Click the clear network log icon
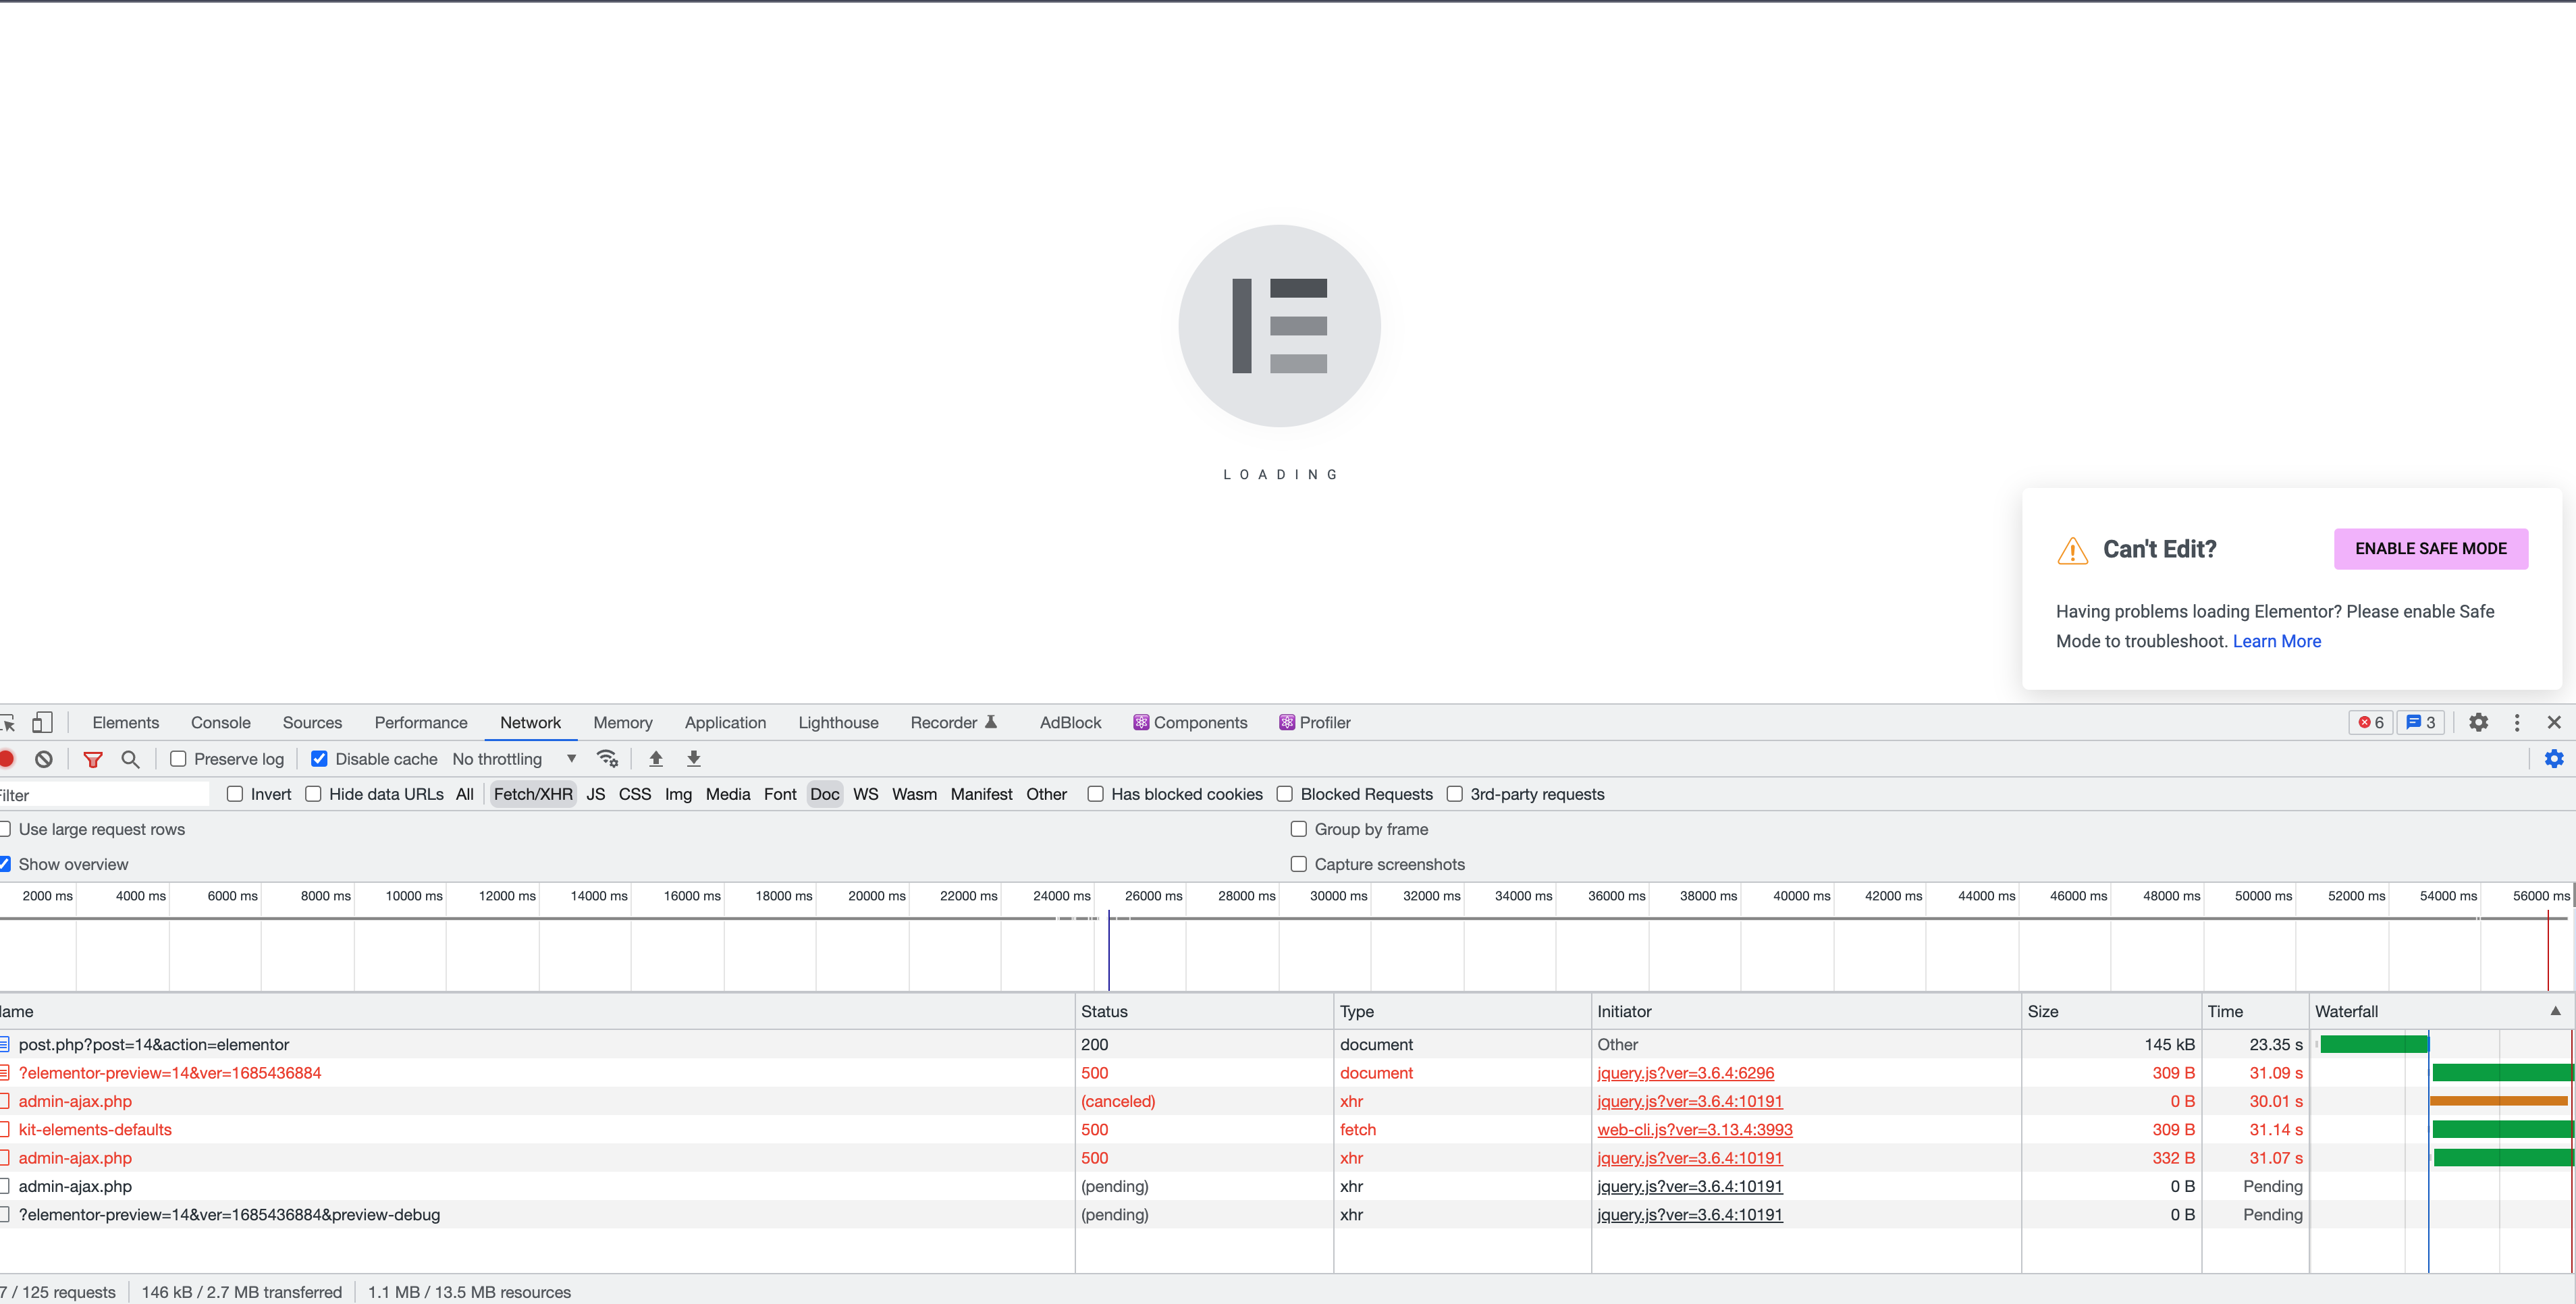The height and width of the screenshot is (1304, 2576). (44, 759)
